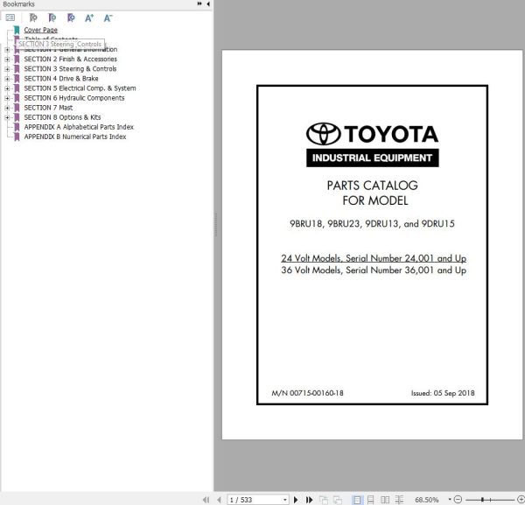Decrease bookmark font size with A- icon
The image size is (525, 505).
tap(108, 18)
